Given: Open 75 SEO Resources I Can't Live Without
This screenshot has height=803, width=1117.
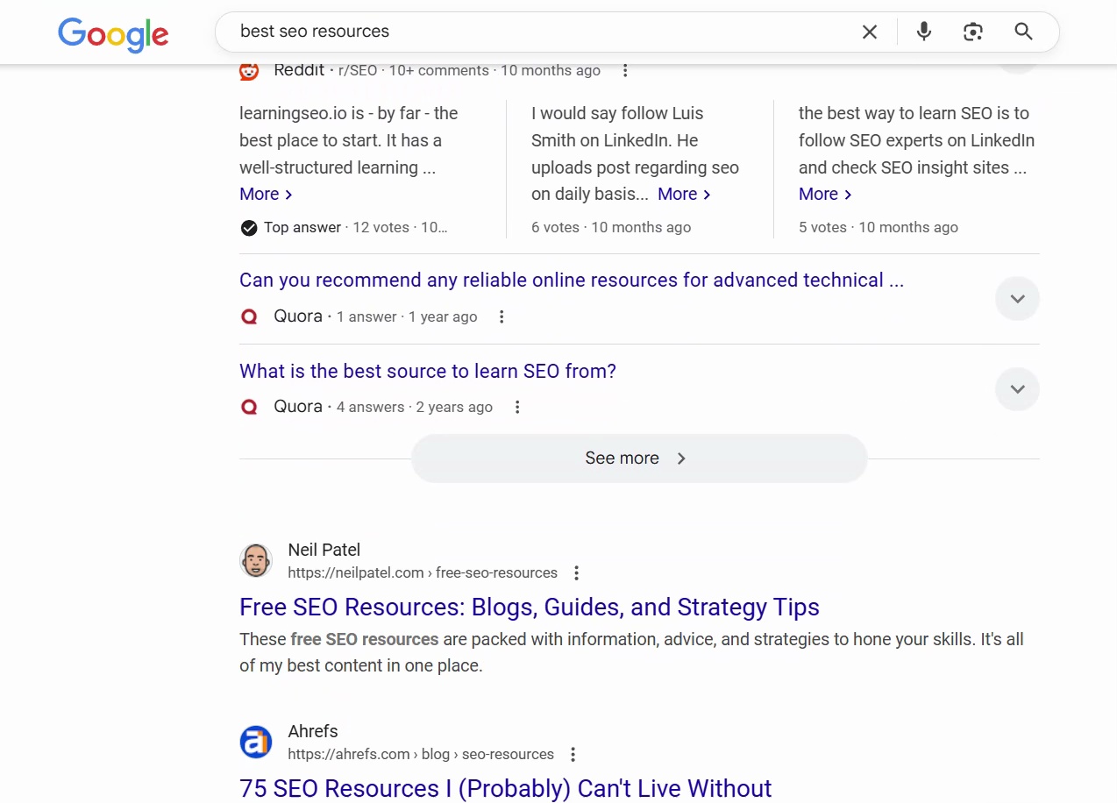Looking at the screenshot, I should click(x=506, y=788).
